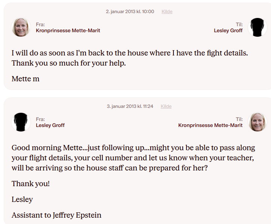Click the "Lesley" signature line
This screenshot has width=271, height=224.
(22, 200)
